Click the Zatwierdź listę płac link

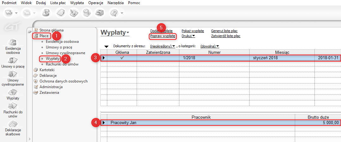point(226,36)
